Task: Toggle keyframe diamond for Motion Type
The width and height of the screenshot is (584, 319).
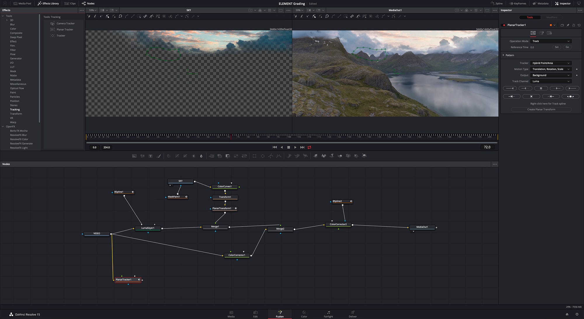Action: 577,69
